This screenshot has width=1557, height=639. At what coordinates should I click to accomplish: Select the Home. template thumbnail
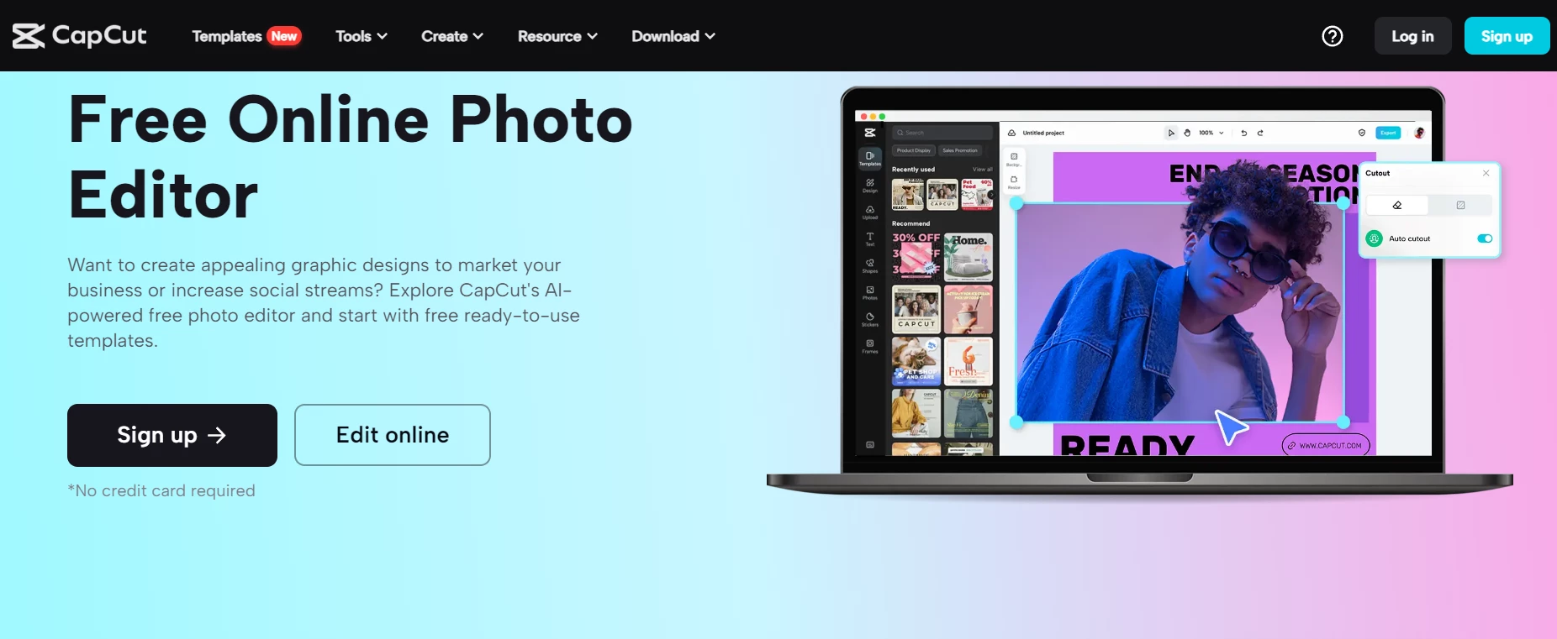pyautogui.click(x=969, y=257)
